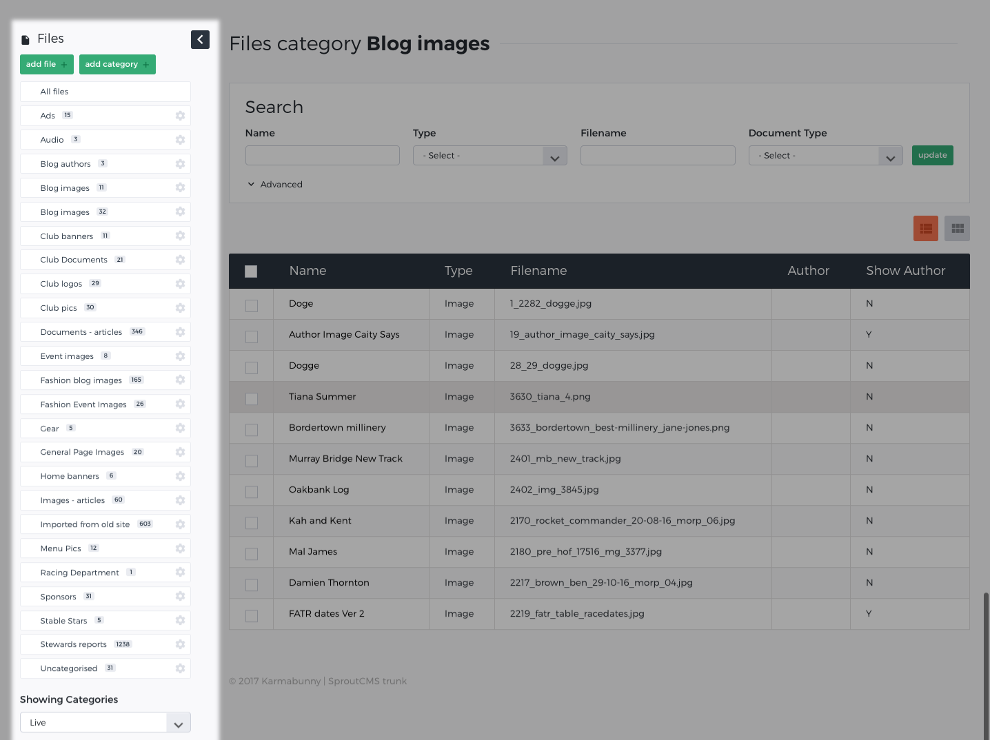
Task: Open settings gear for Club Documents category
Action: coord(180,260)
